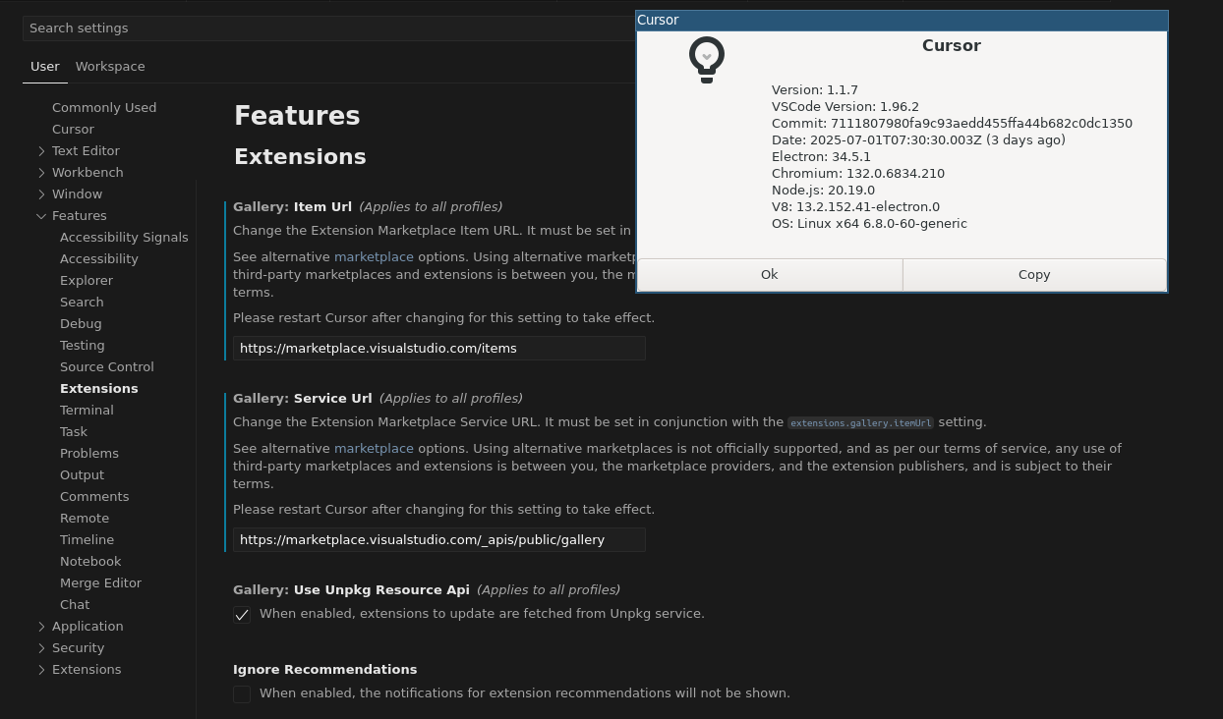Open Timeline settings under Features
This screenshot has width=1223, height=719.
pyautogui.click(x=87, y=540)
